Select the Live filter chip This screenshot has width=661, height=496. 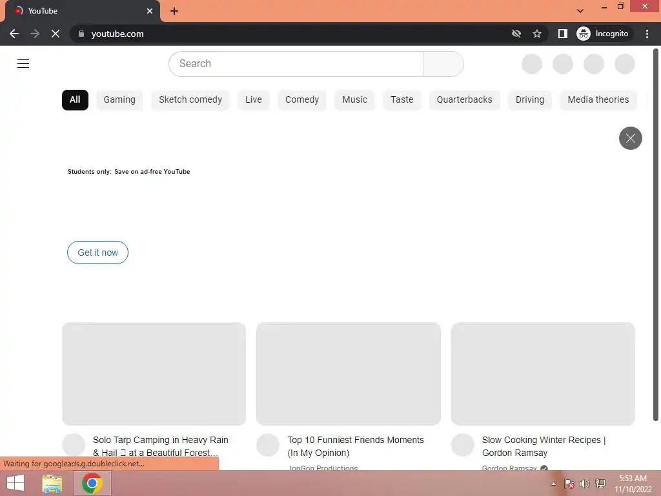(x=253, y=100)
